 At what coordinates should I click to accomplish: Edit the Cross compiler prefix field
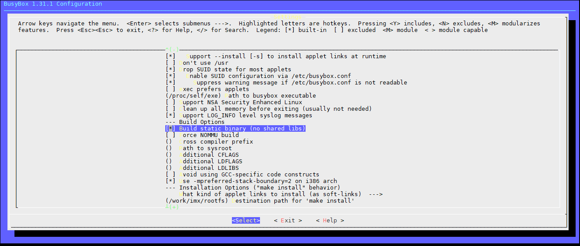tap(209, 142)
